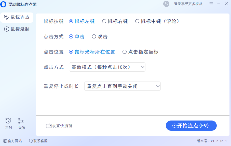The width and height of the screenshot is (231, 146).
Task: Click the user avatar icon
Action: (166, 4)
